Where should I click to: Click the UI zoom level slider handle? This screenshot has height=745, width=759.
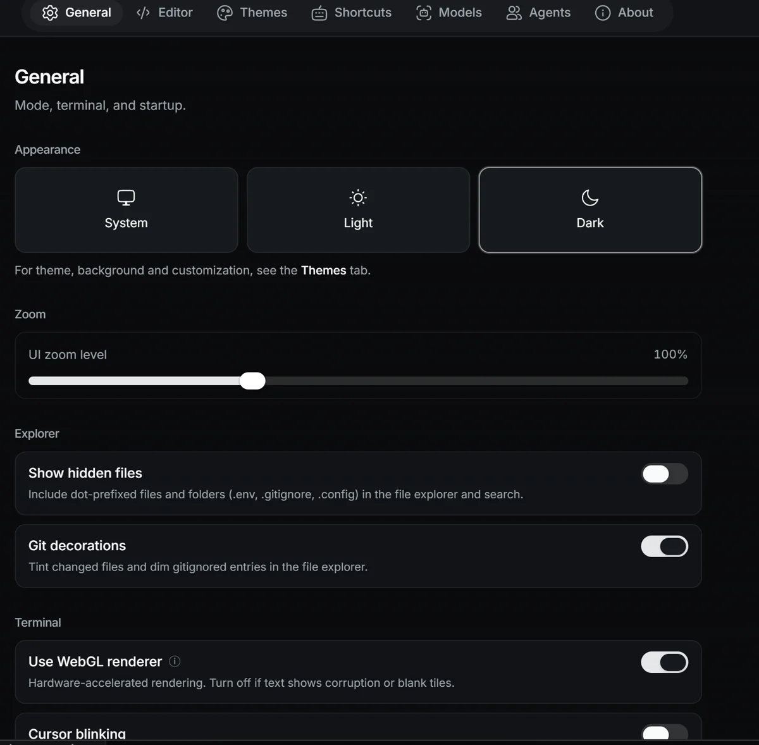click(x=252, y=381)
